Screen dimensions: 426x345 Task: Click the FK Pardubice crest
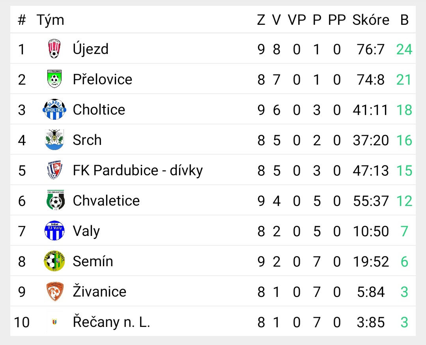[54, 170]
